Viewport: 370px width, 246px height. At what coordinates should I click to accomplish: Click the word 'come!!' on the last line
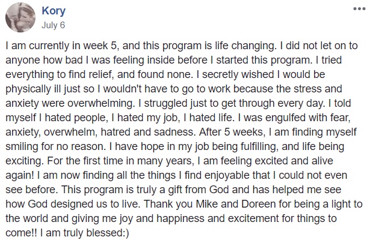pos(21,233)
